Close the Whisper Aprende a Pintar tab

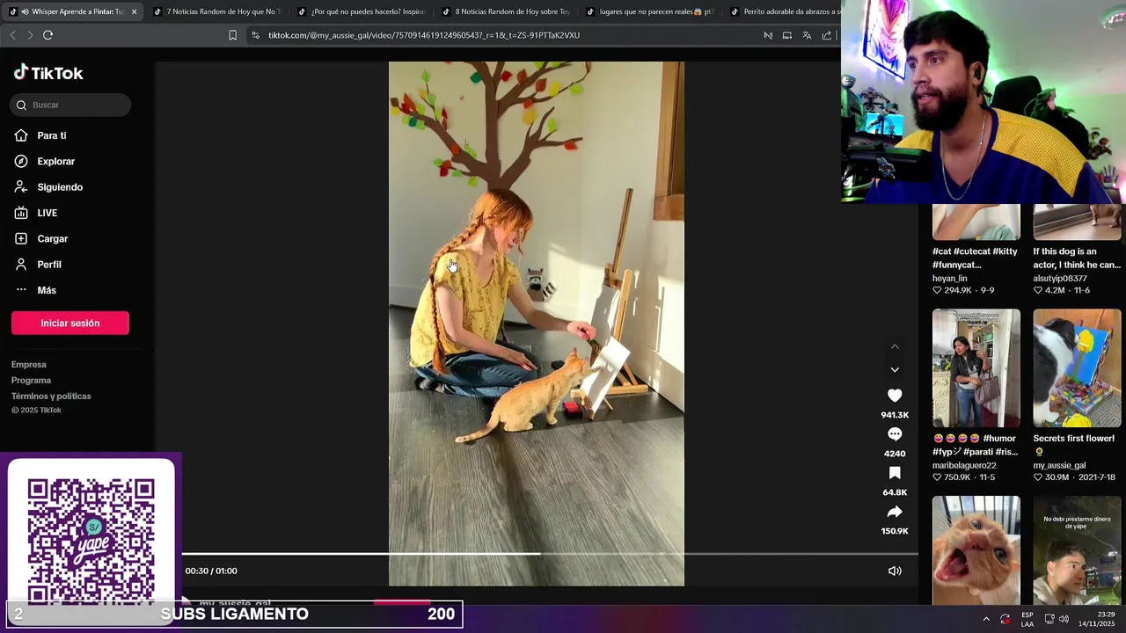(134, 11)
